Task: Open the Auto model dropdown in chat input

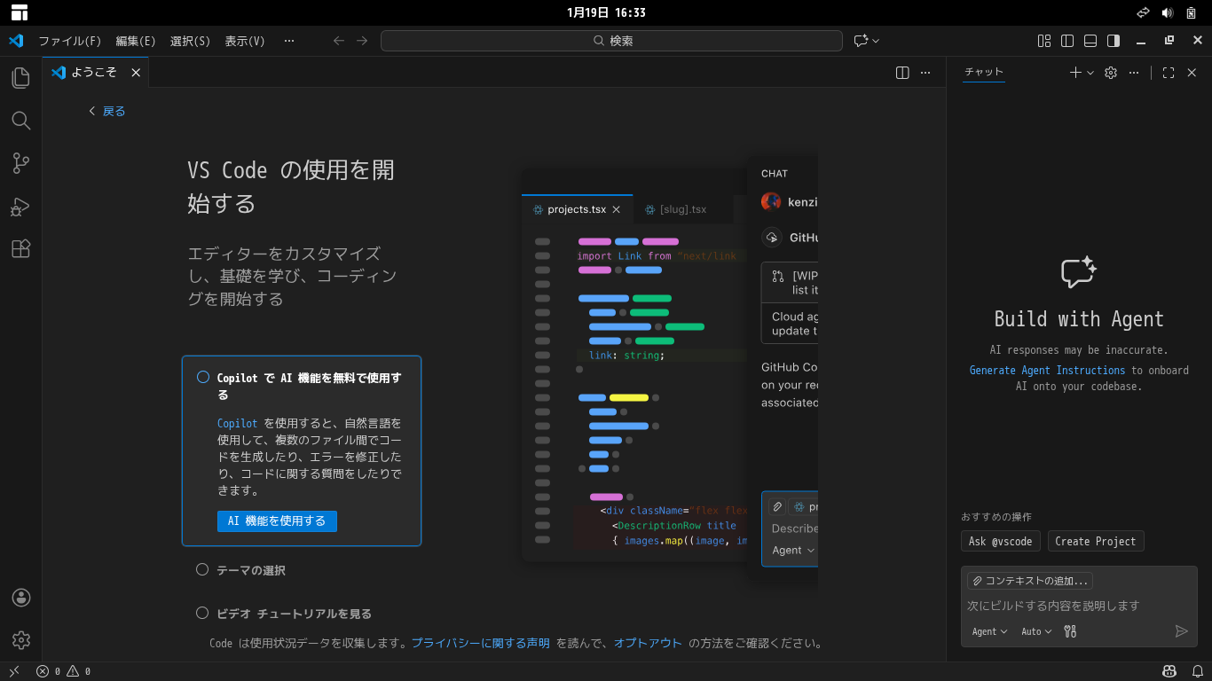Action: pos(1035,631)
